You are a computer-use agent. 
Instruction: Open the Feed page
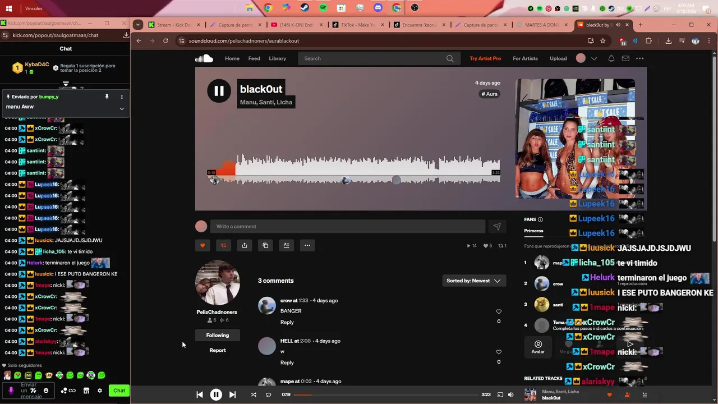click(x=254, y=58)
